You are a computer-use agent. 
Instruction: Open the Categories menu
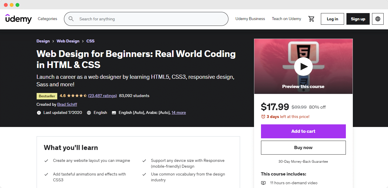pyautogui.click(x=47, y=19)
